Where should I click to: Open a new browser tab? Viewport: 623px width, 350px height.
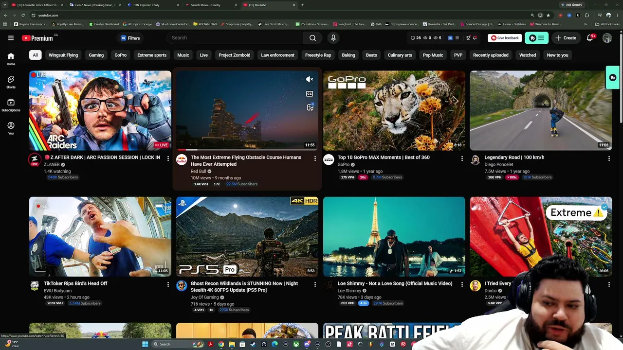pyautogui.click(x=302, y=5)
